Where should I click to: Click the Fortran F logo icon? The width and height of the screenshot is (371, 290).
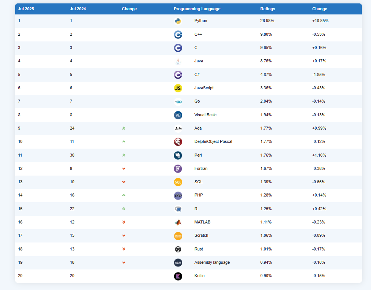coord(178,169)
